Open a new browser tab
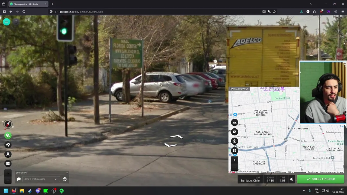Screen dimensions: 347x195 pyautogui.click(x=52, y=4)
